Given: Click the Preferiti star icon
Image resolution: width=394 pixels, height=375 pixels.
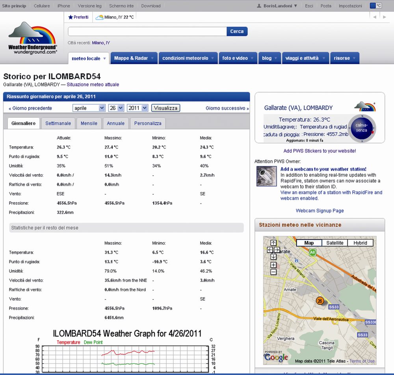Looking at the screenshot, I should click(x=71, y=17).
